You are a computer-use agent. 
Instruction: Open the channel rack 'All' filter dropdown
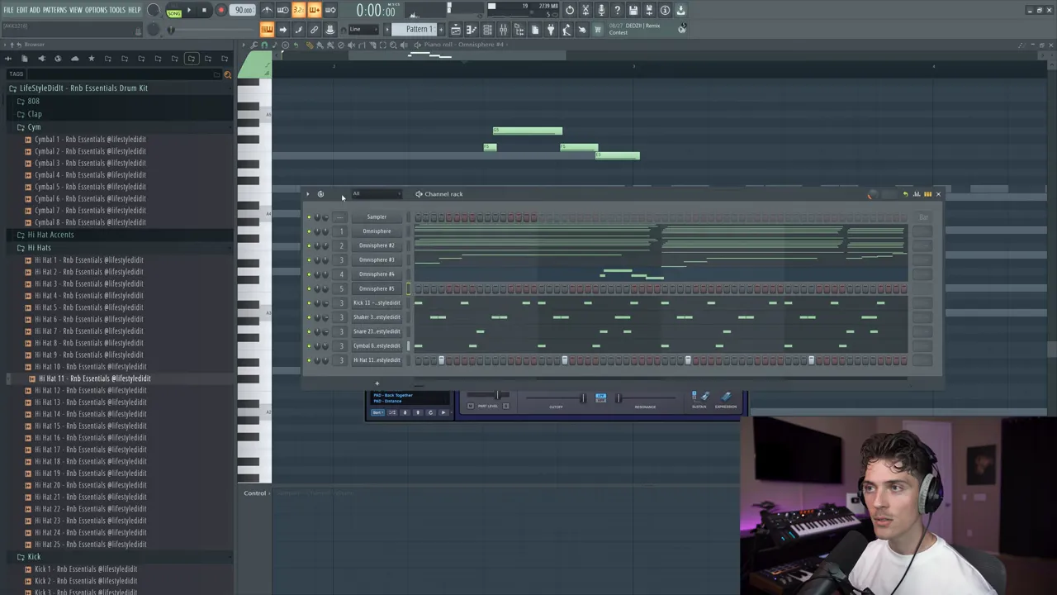(376, 194)
